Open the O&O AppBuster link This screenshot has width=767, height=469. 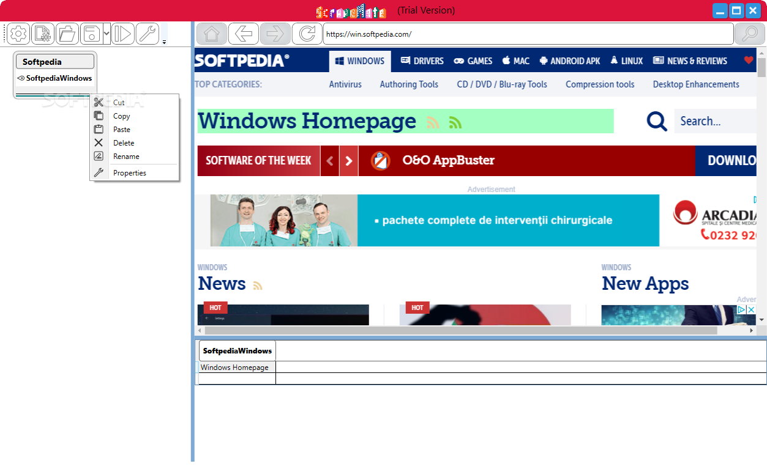pyautogui.click(x=449, y=161)
